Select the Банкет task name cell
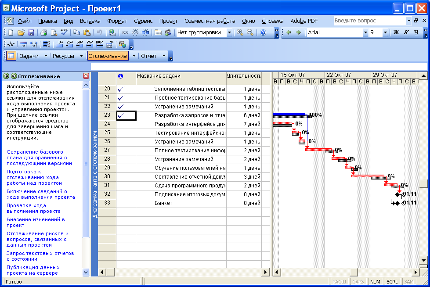This screenshot has height=287, width=430. coord(181,203)
